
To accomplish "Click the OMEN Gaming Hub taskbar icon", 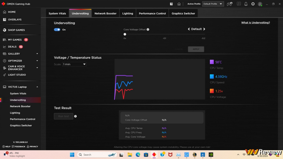I will pos(154,155).
